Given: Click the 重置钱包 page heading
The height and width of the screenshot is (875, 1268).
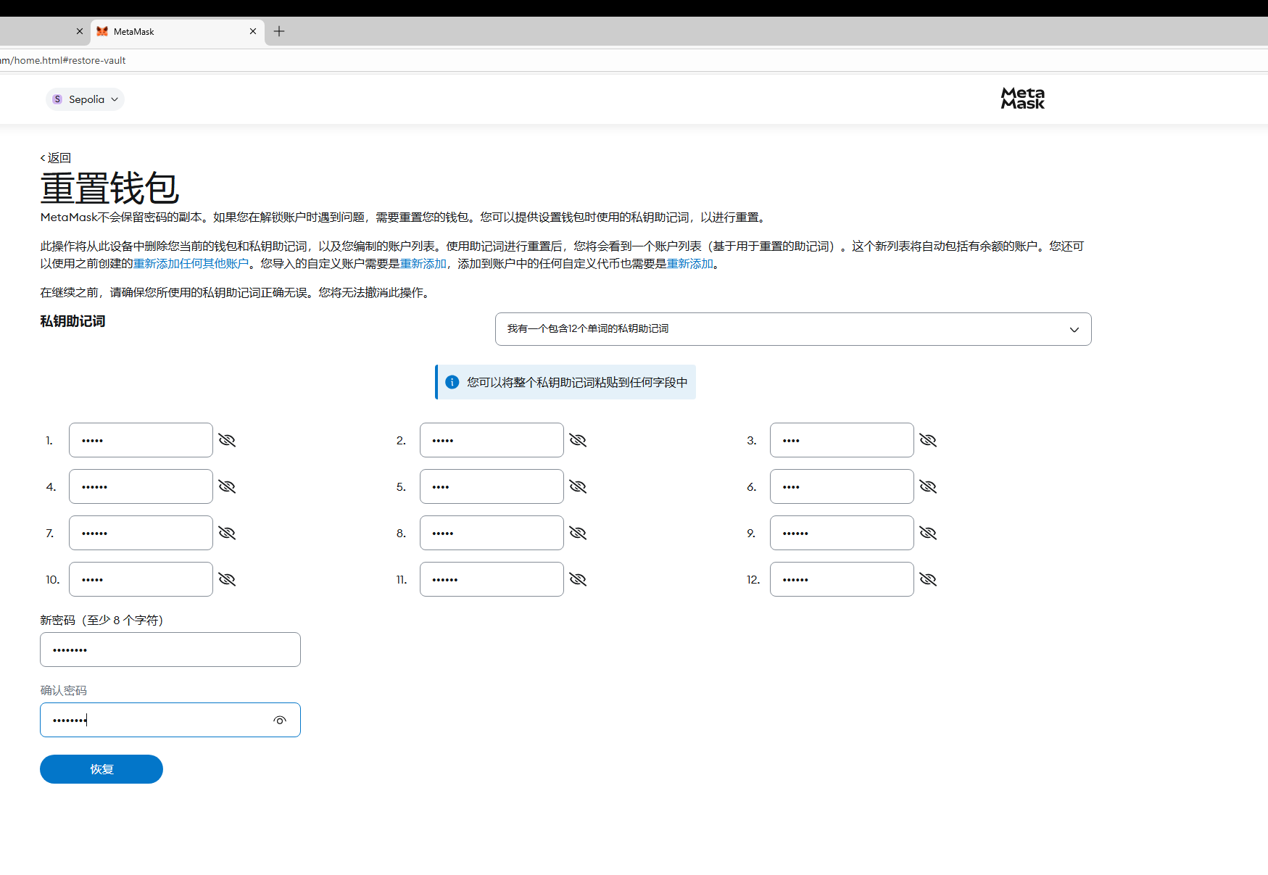Looking at the screenshot, I should coord(109,188).
